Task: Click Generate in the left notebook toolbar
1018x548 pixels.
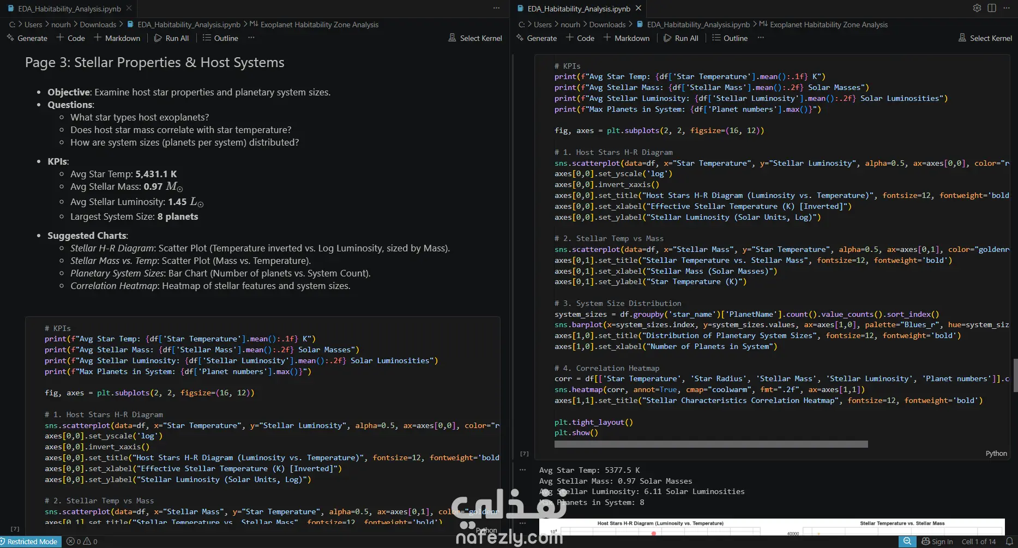Action: tap(27, 38)
